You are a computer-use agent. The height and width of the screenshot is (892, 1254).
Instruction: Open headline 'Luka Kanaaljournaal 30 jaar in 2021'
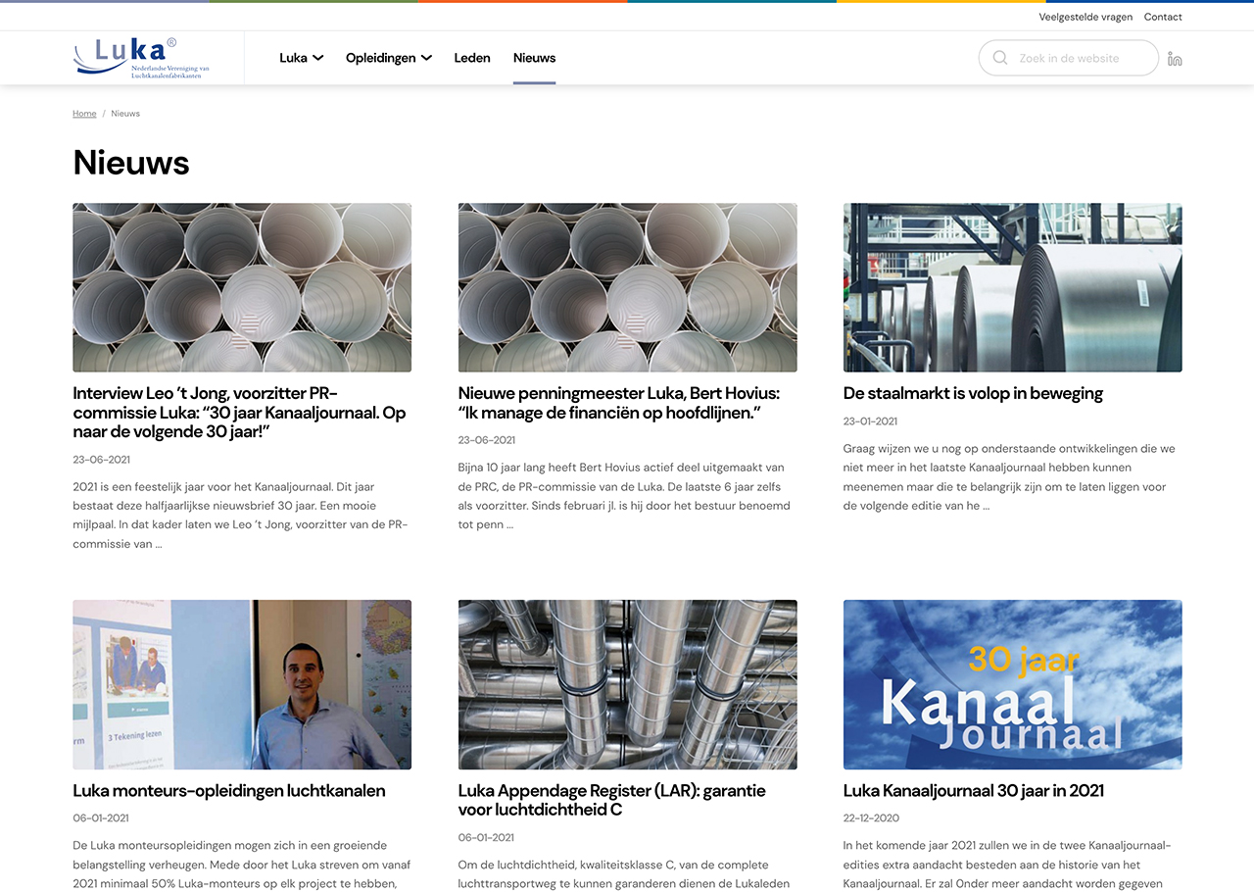[974, 790]
